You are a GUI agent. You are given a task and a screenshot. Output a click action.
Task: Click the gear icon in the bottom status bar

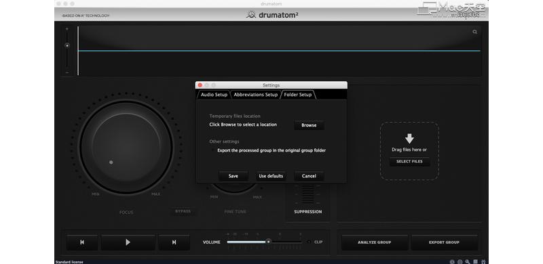452,262
